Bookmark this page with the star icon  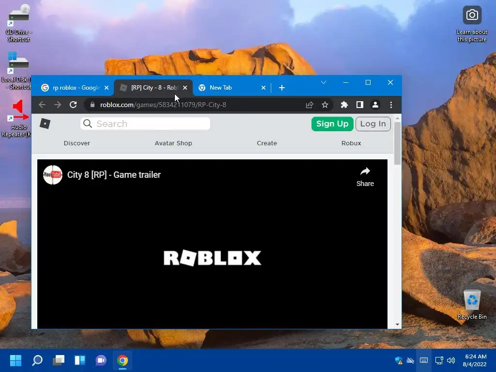coord(325,105)
